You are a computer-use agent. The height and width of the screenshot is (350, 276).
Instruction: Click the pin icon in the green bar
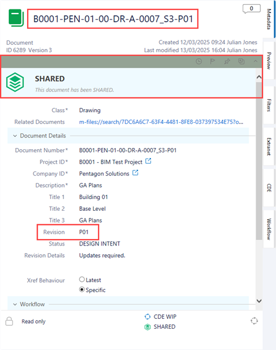click(x=227, y=62)
